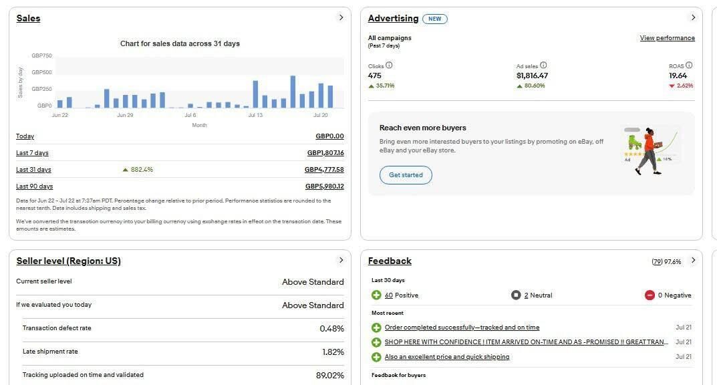717x385 pixels.
Task: Click the ROAS info icon
Action: click(x=689, y=66)
